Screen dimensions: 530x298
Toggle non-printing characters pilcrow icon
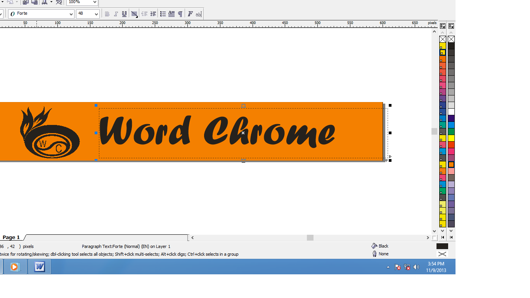180,14
